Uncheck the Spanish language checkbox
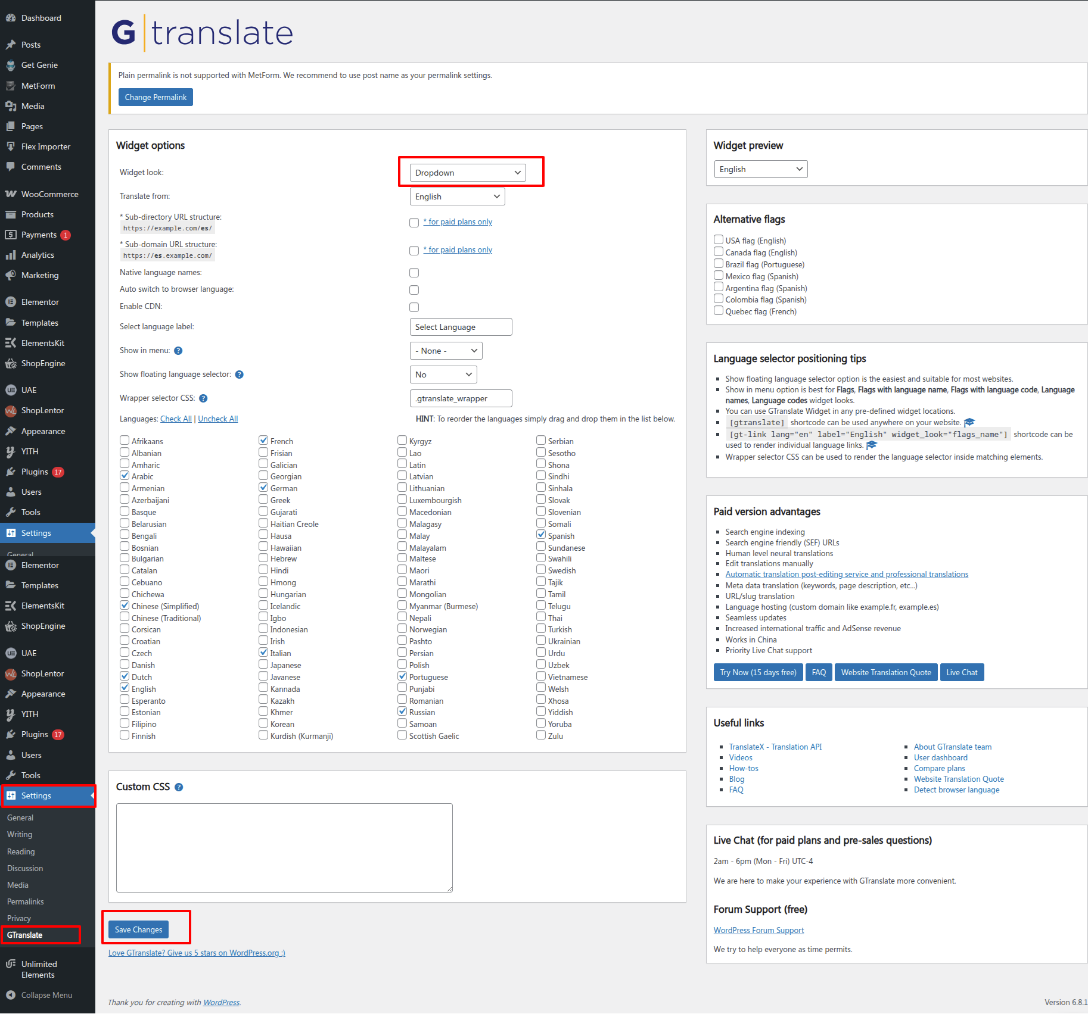The width and height of the screenshot is (1088, 1014). [541, 535]
